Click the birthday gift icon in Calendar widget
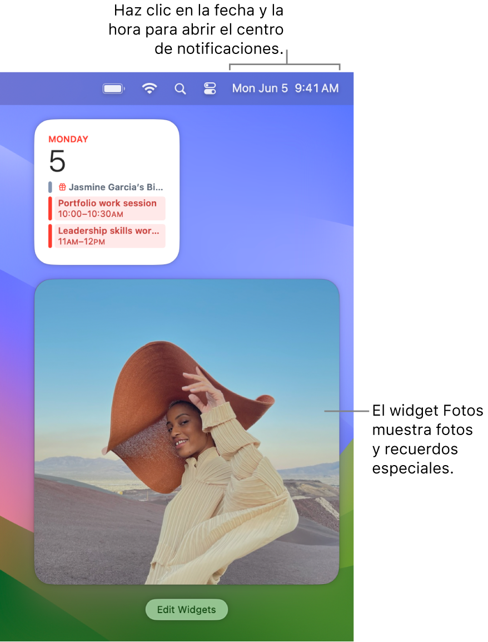This screenshot has height=642, width=488. click(x=62, y=187)
